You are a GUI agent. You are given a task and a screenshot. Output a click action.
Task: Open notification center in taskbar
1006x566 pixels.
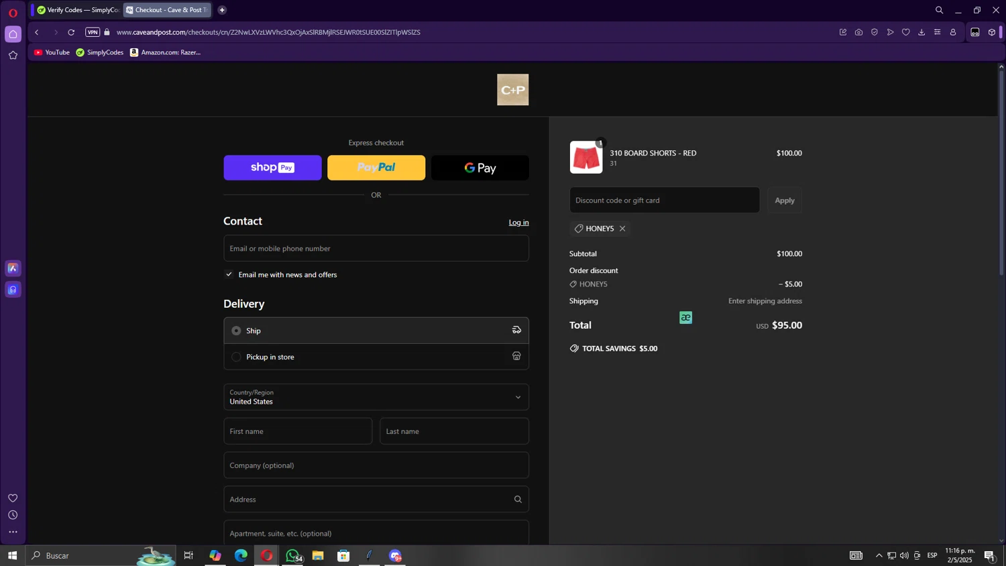989,555
